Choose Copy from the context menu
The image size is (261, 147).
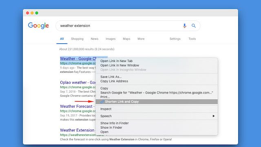157,88
